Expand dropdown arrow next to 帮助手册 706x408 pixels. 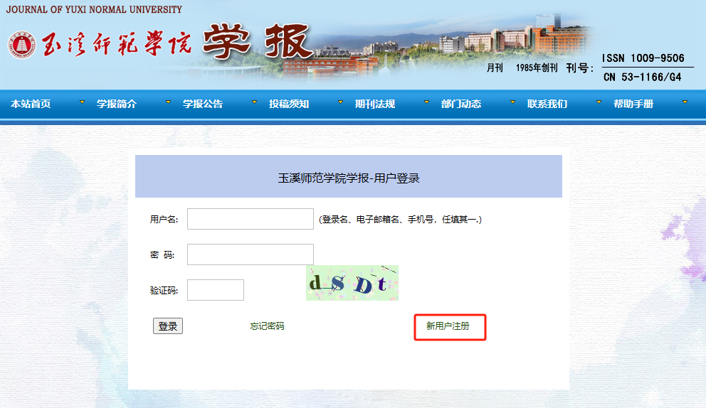685,102
